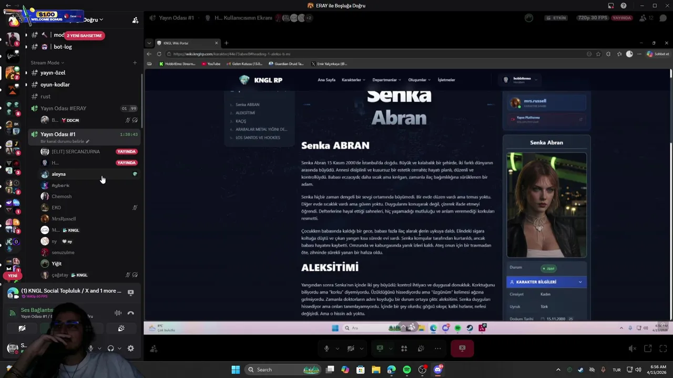Open the YouTube bookmark in streamed browser
673x378 pixels.
coord(211,64)
